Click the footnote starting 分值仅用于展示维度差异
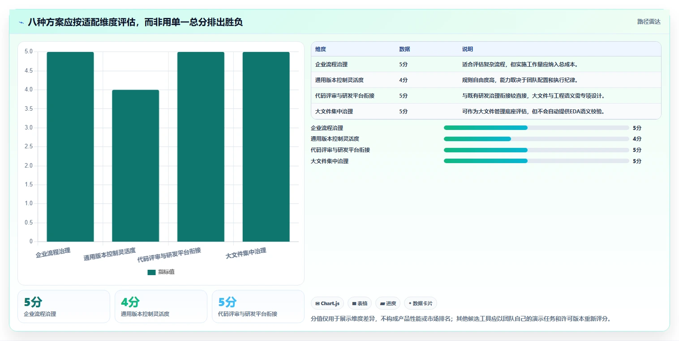The height and width of the screenshot is (341, 679). tap(461, 319)
